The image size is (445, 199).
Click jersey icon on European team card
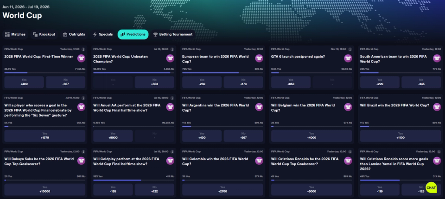[259, 58]
